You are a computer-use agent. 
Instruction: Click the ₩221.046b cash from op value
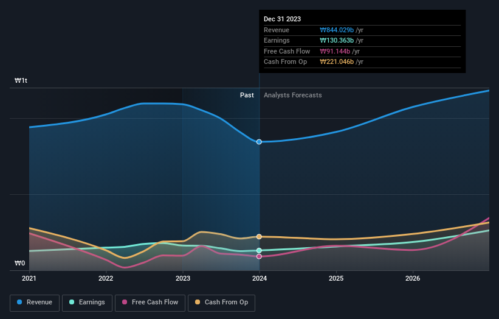[x=337, y=62]
